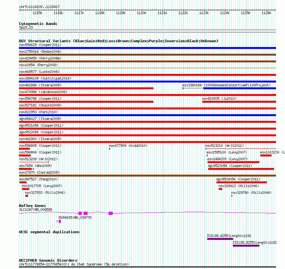This screenshot has height=269, width=285.
Task: Click the short red bar under nsv596805
Action: pos(24,149)
